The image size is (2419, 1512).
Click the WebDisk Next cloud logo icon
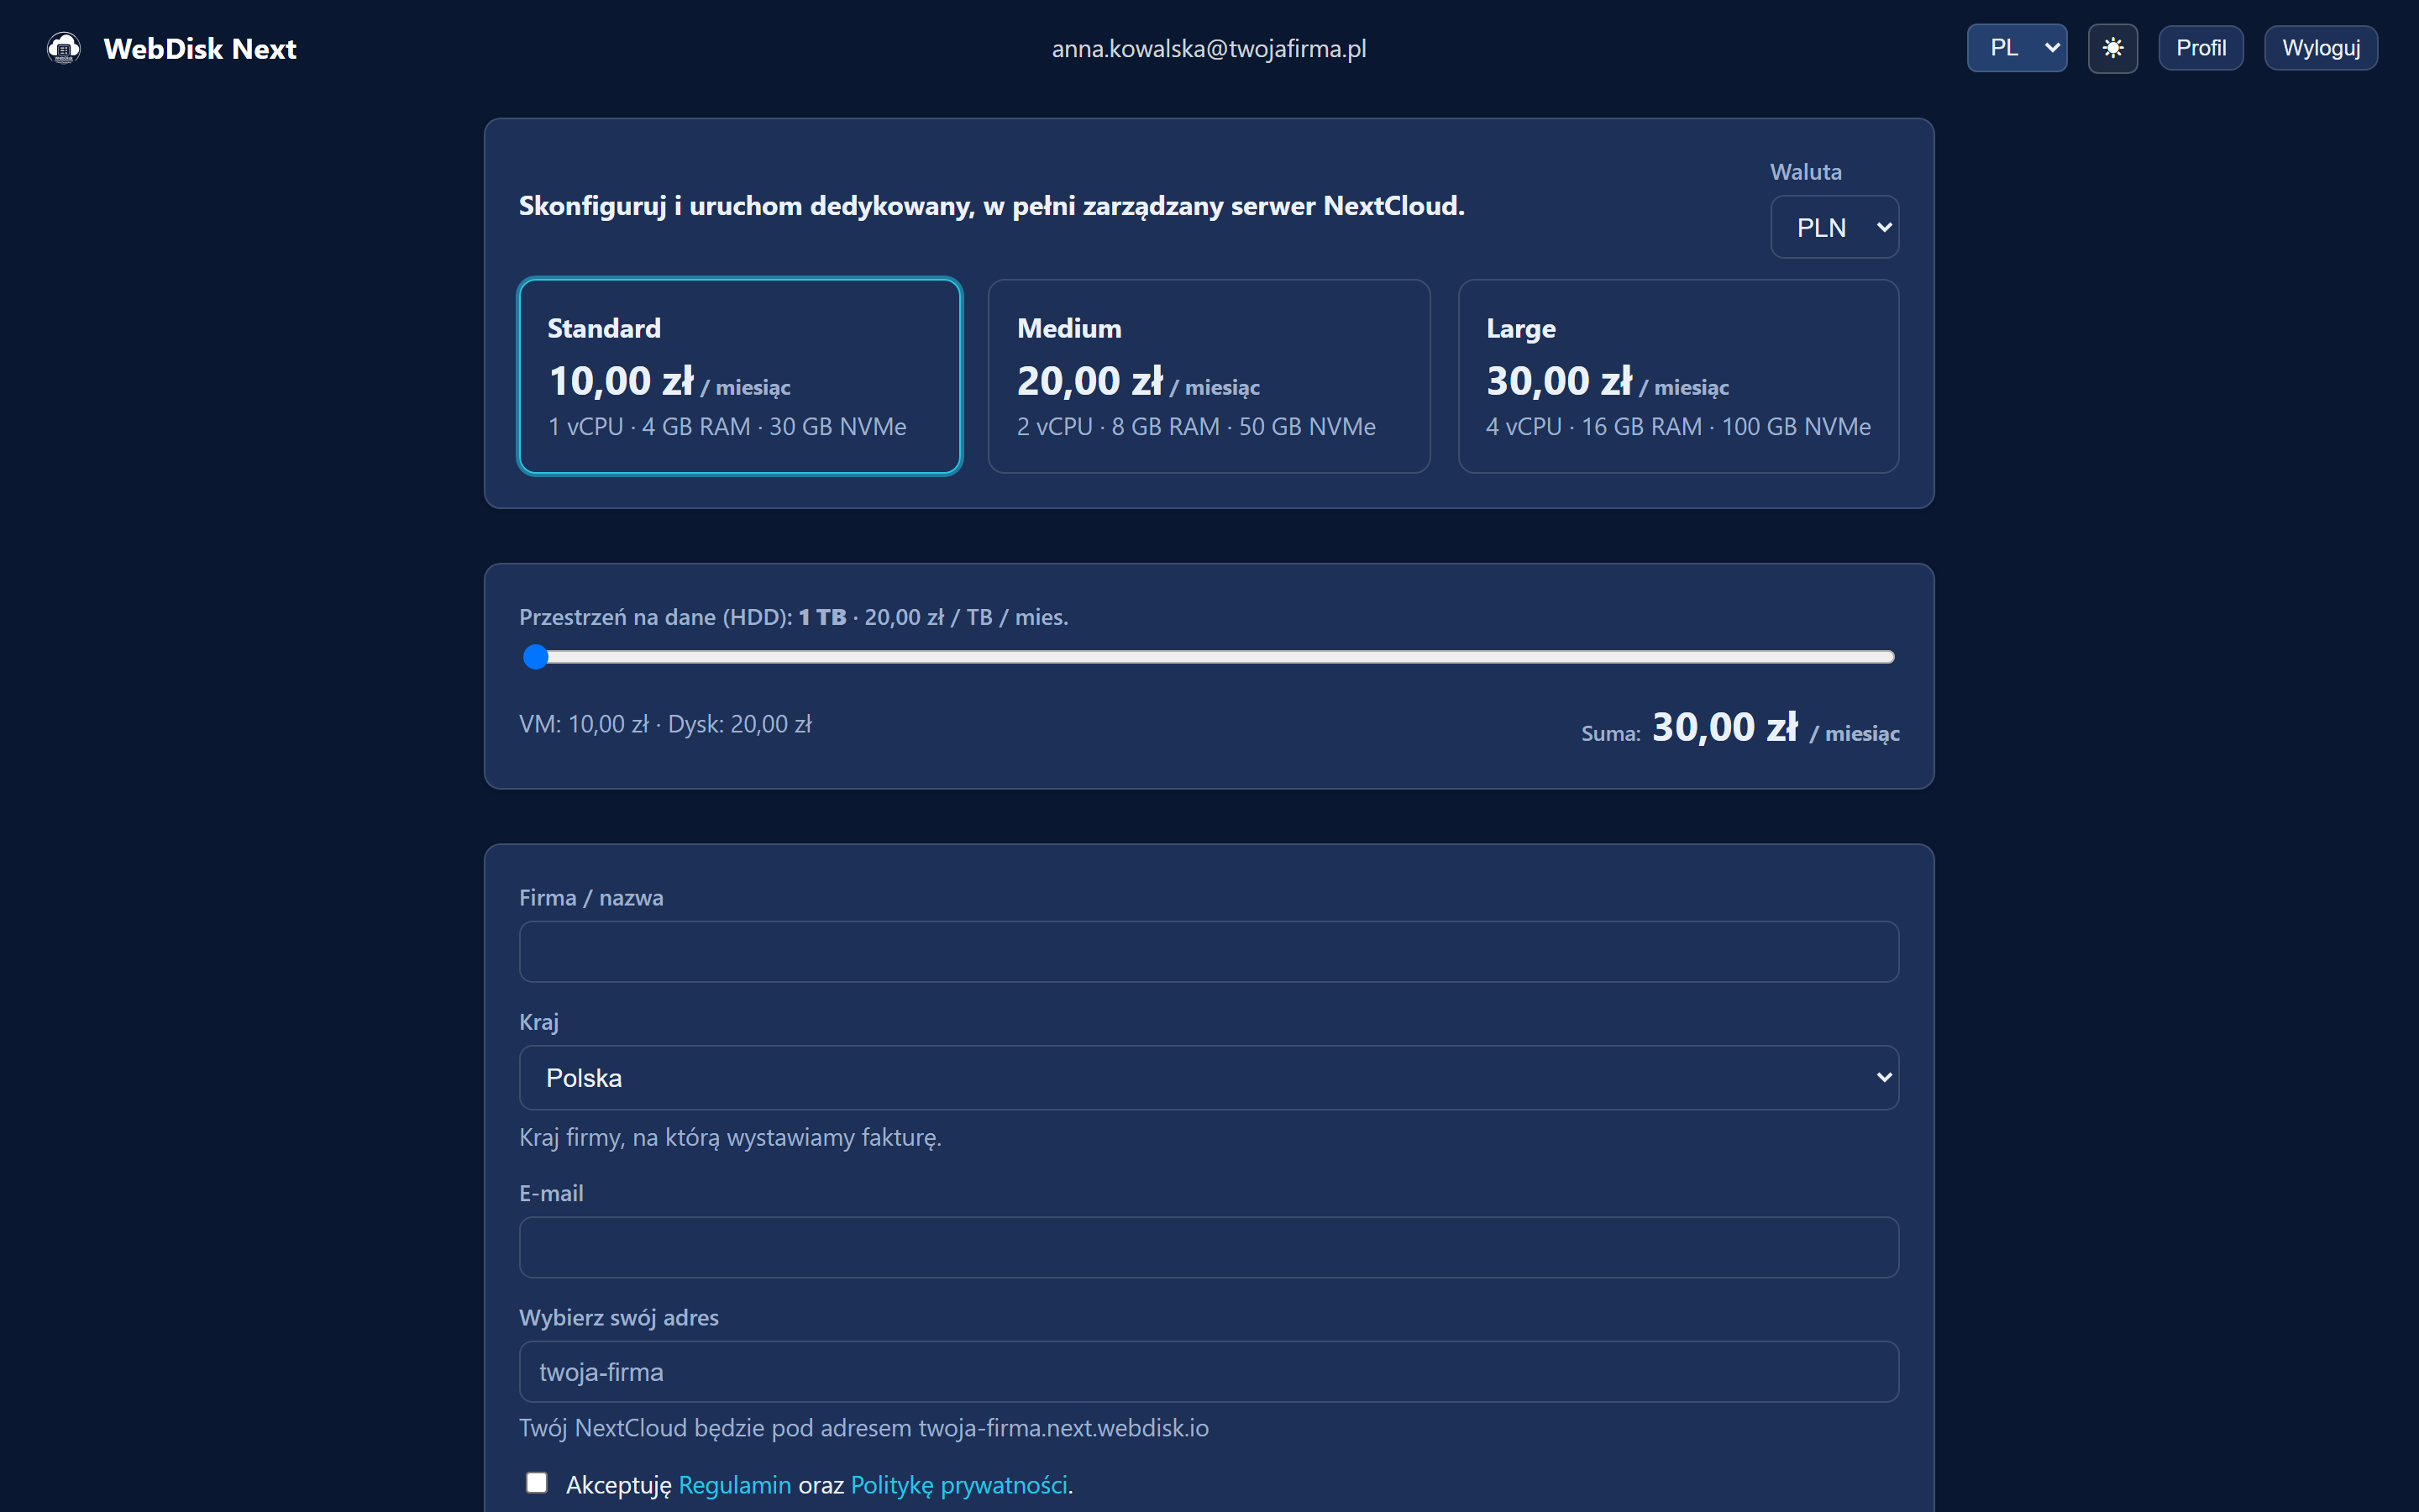coord(64,48)
